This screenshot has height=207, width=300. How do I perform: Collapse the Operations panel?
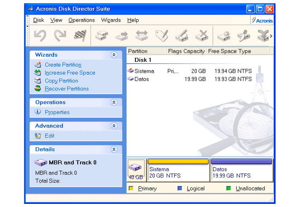coord(114,102)
